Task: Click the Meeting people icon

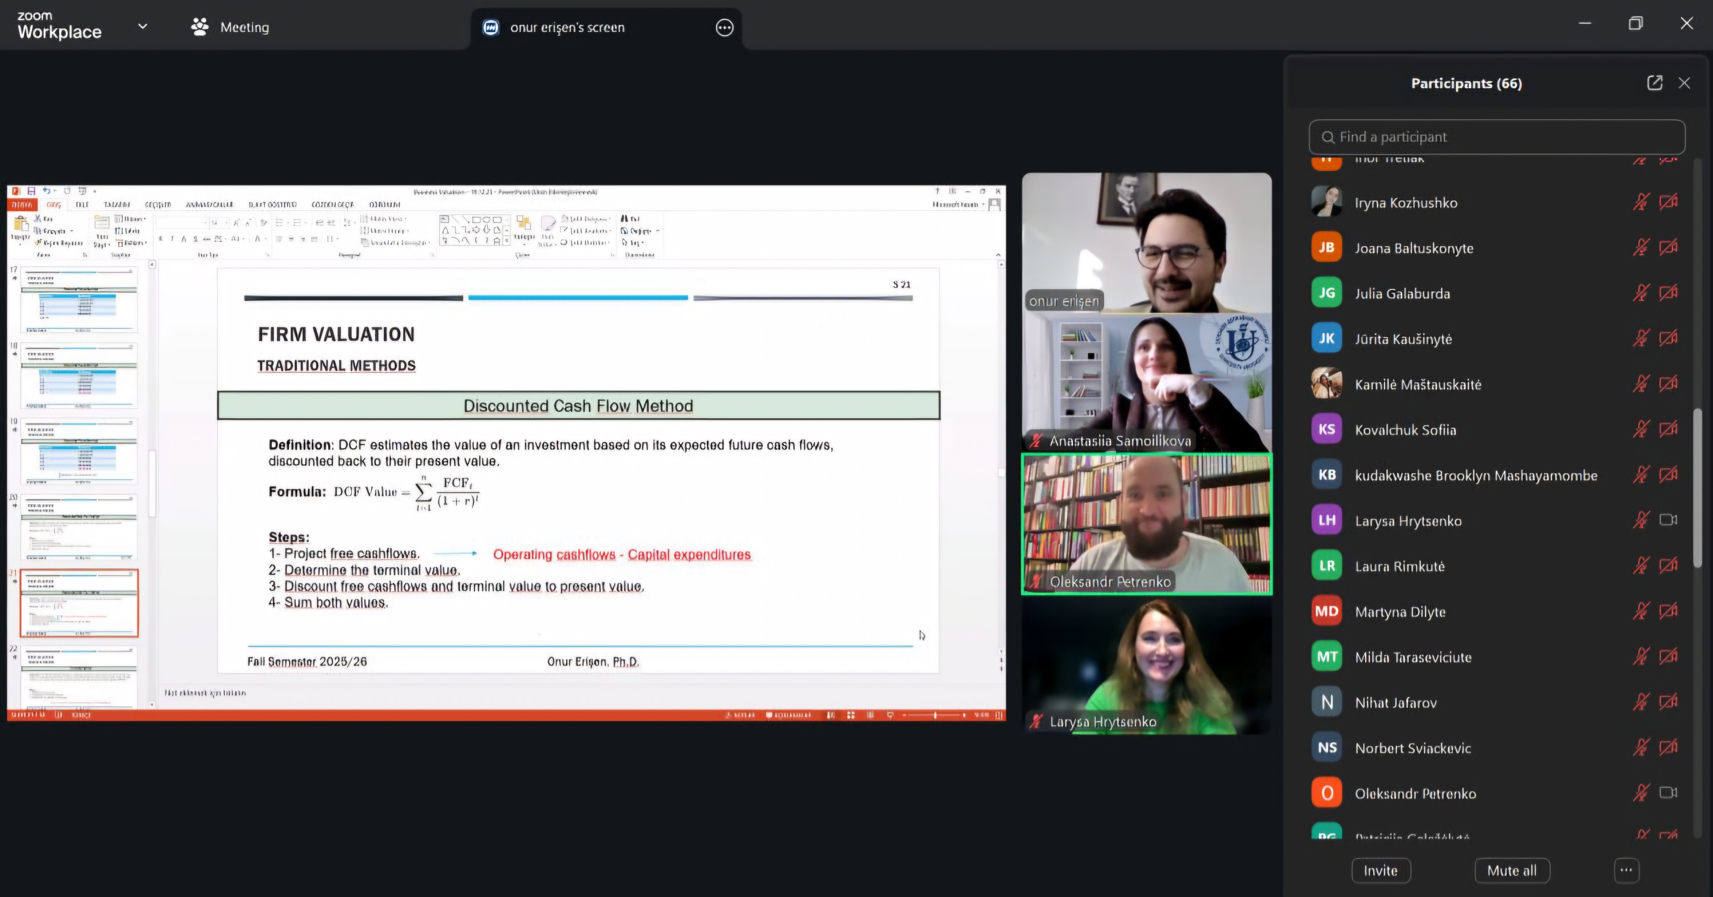Action: [x=199, y=27]
